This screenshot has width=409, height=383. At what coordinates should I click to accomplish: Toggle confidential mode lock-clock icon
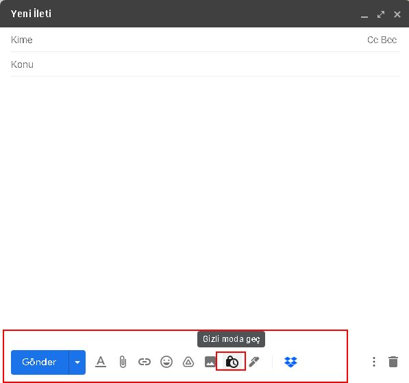click(x=232, y=362)
